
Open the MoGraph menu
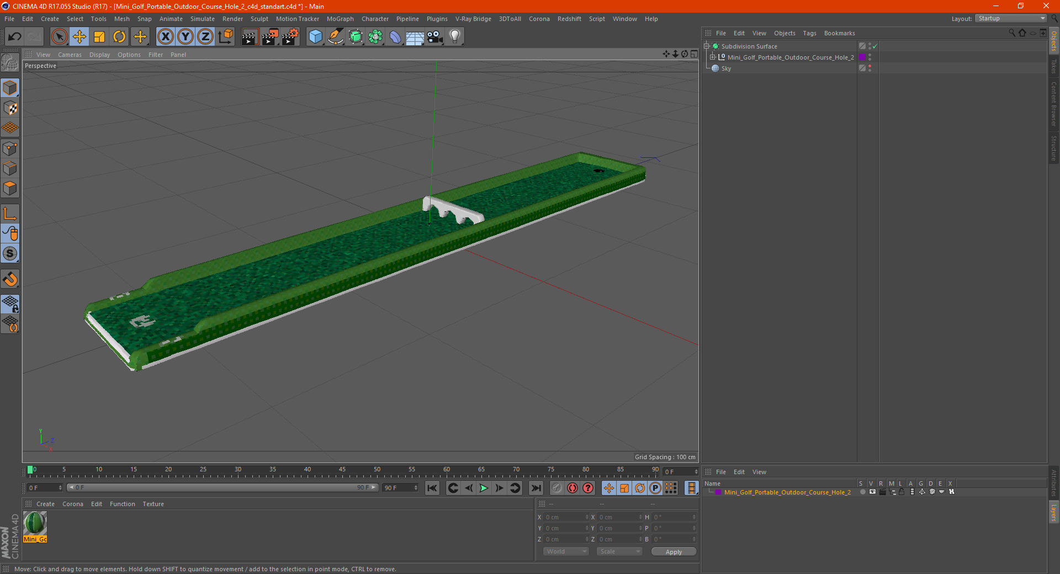point(340,19)
